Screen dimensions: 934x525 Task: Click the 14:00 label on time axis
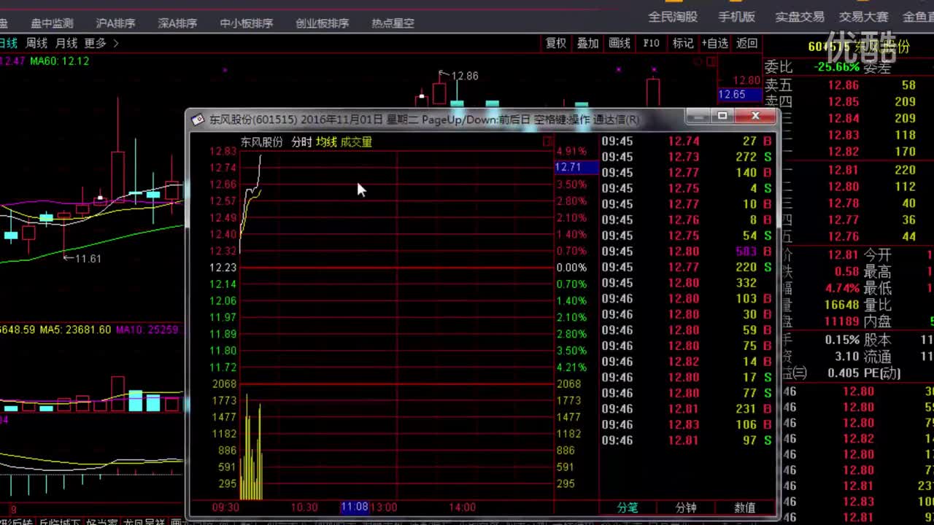pyautogui.click(x=463, y=507)
